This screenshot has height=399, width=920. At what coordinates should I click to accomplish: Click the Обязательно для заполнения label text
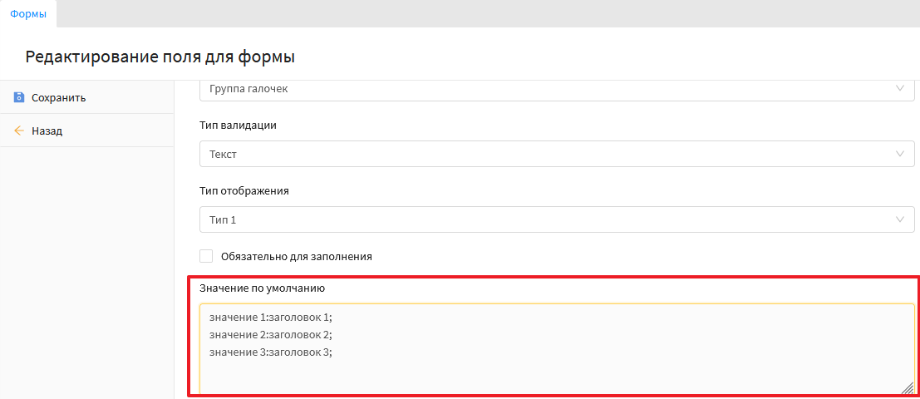(x=296, y=256)
